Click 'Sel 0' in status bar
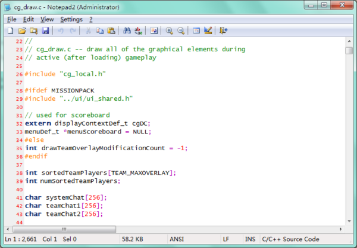This screenshot has width=357, height=248. pyautogui.click(x=70, y=239)
